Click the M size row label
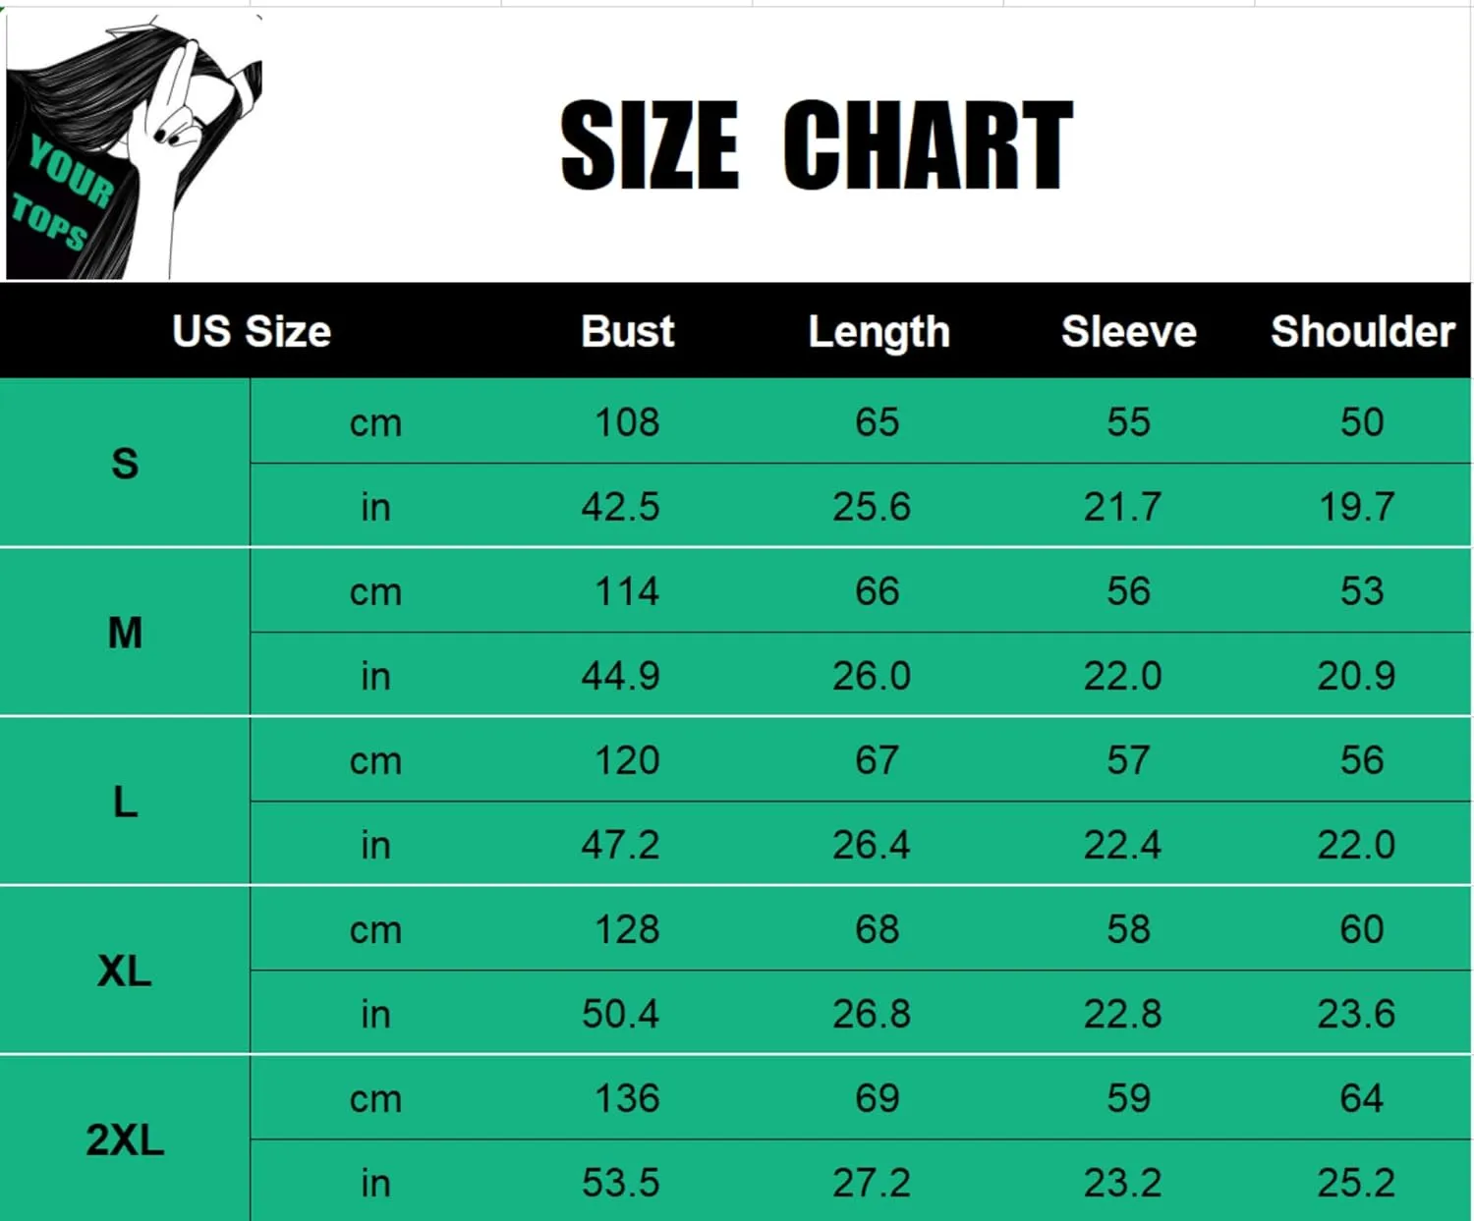The image size is (1474, 1221). pos(125,633)
